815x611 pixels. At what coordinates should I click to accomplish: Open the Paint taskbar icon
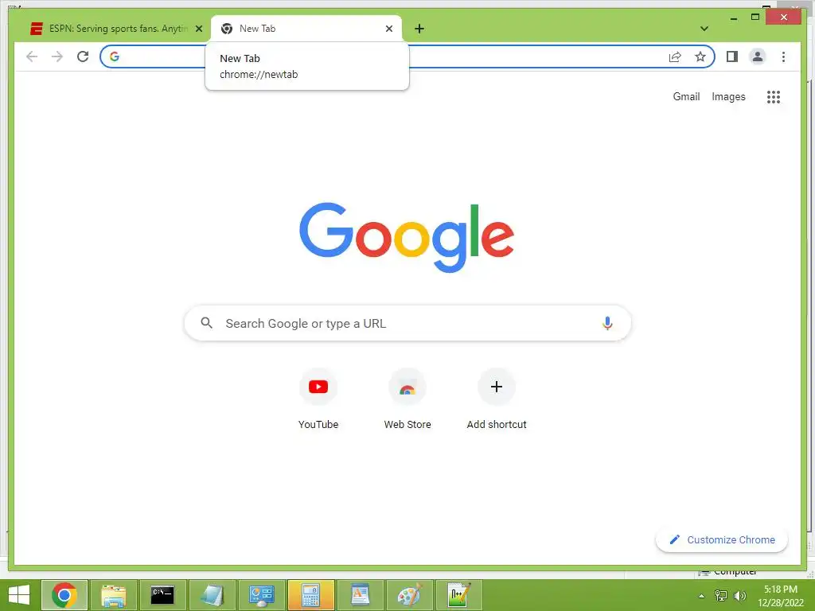pos(410,595)
